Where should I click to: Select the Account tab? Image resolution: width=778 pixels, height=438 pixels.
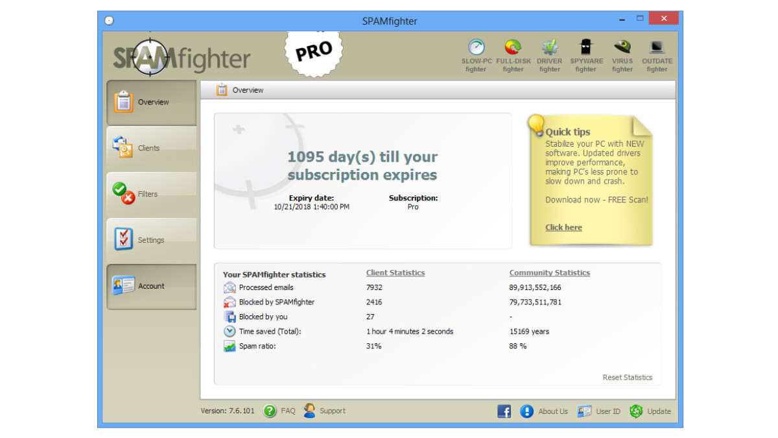tap(152, 286)
